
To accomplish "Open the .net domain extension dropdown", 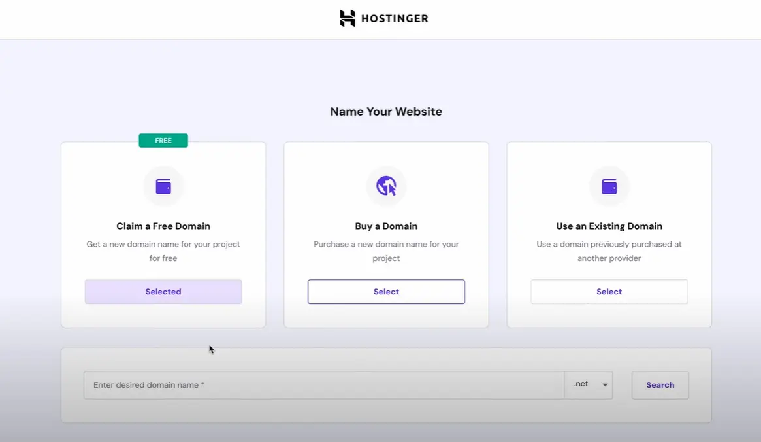I will point(589,385).
